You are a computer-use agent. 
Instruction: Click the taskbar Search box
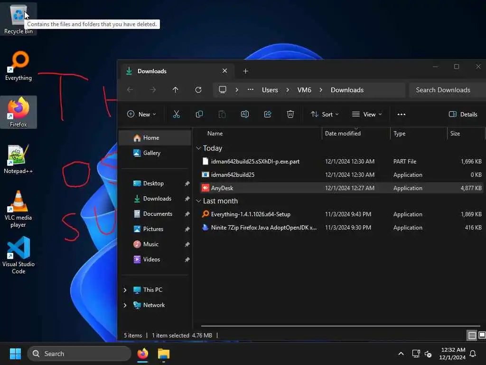tap(79, 354)
